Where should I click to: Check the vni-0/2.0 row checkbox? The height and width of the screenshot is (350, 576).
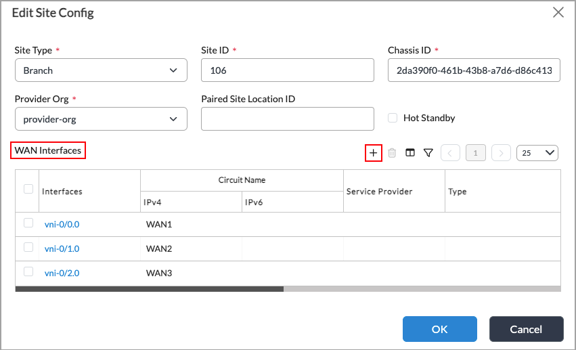pyautogui.click(x=28, y=271)
